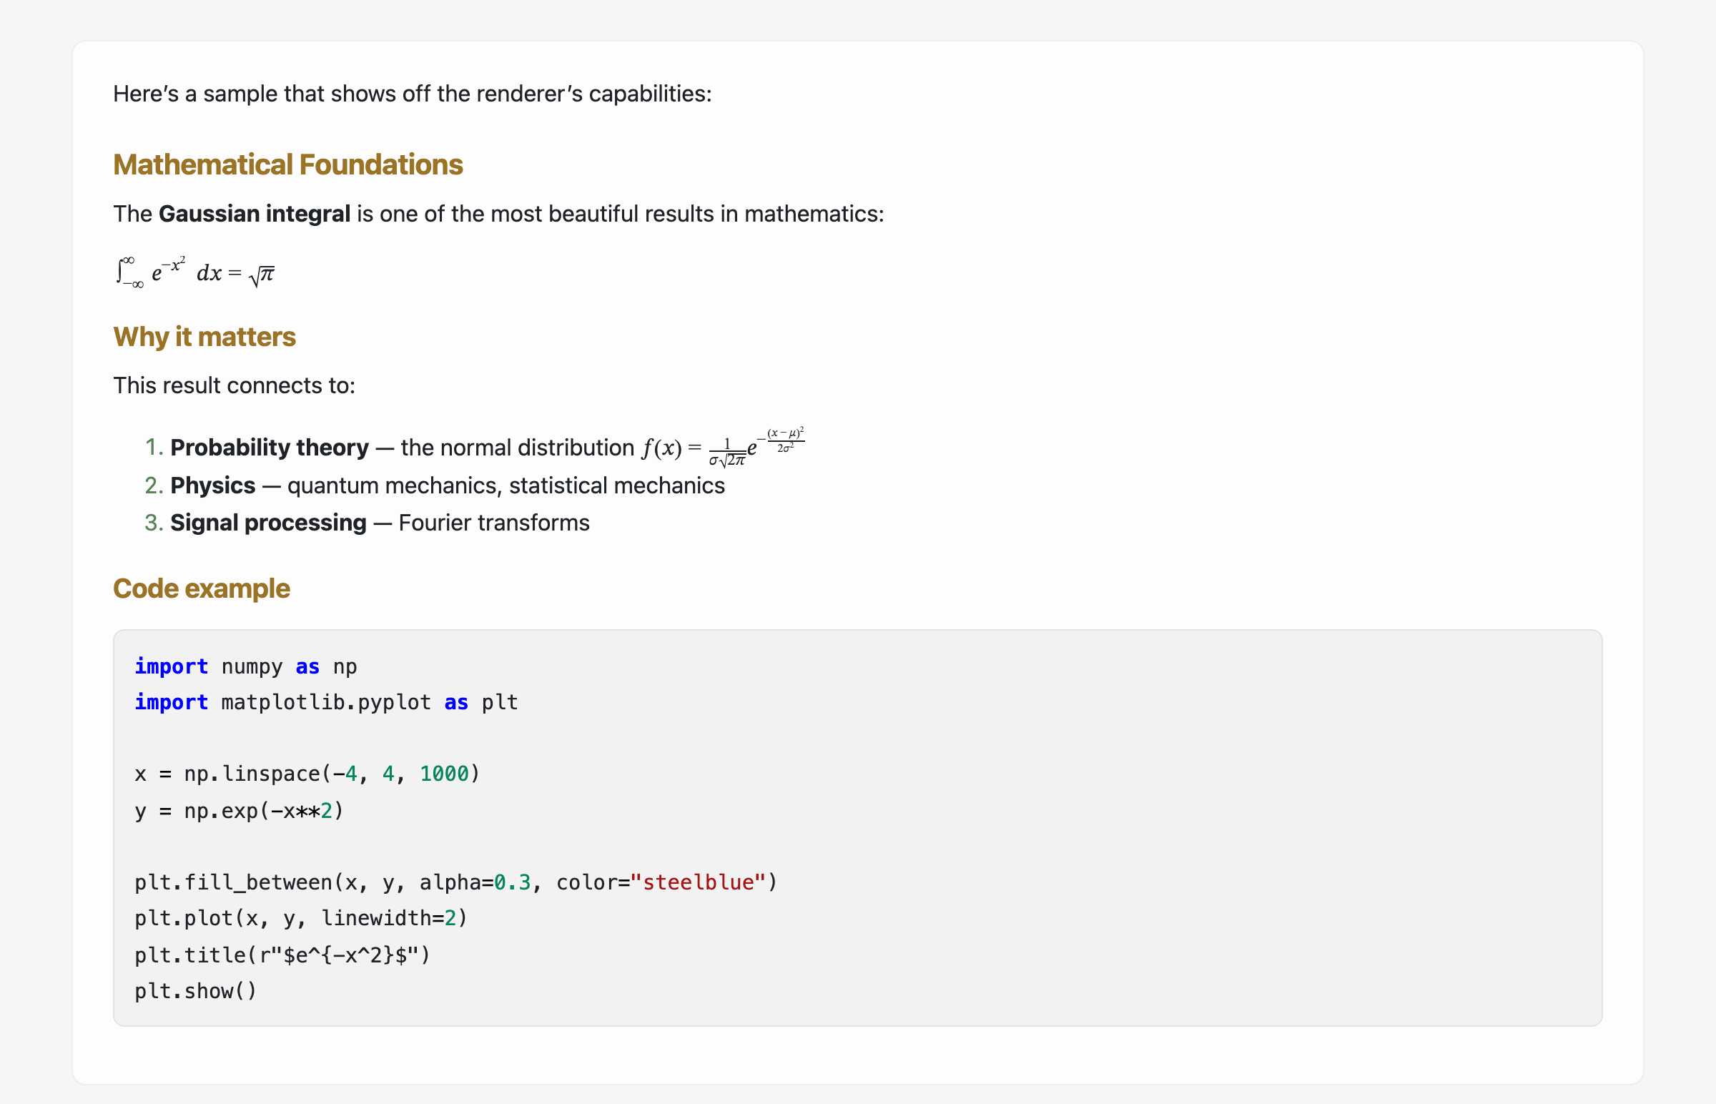Click the 'Physics' list item
Viewport: 1716px width, 1104px height.
(x=435, y=486)
